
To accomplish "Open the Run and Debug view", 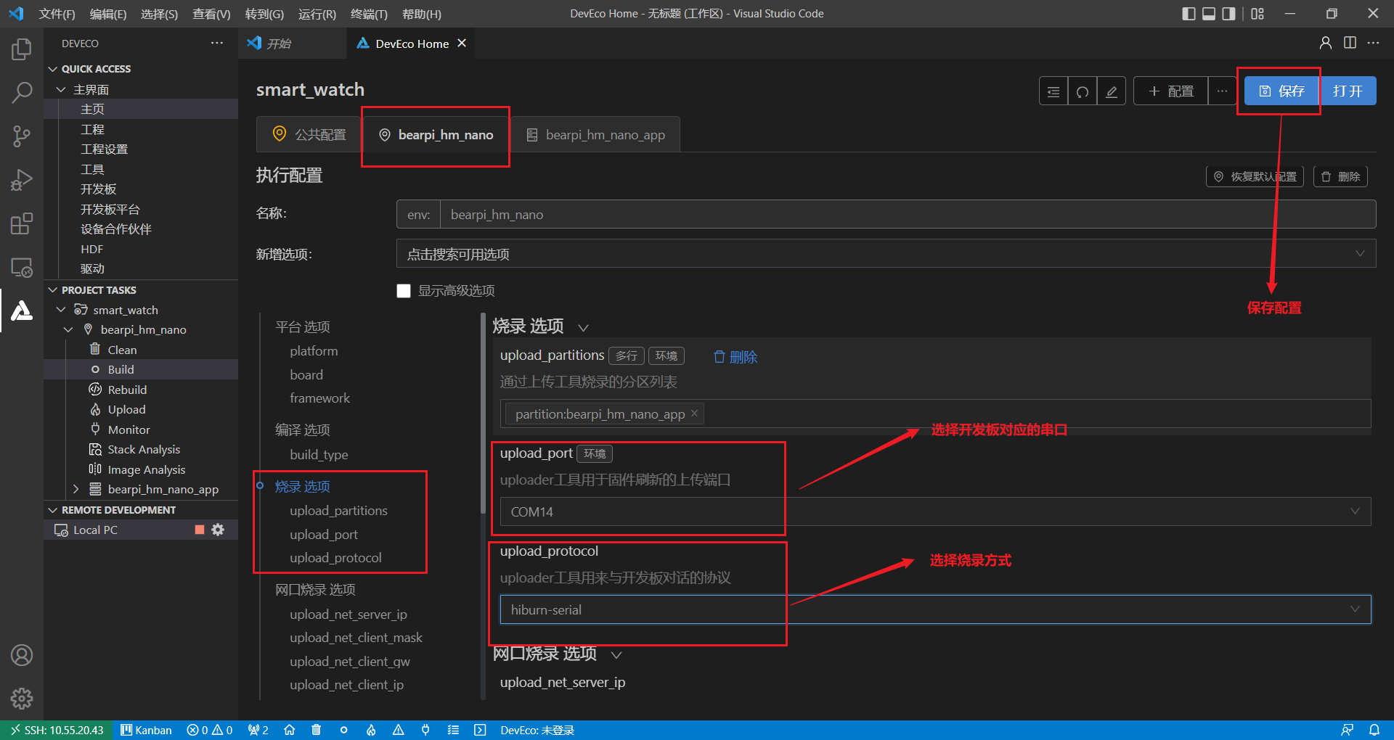I will coord(22,180).
